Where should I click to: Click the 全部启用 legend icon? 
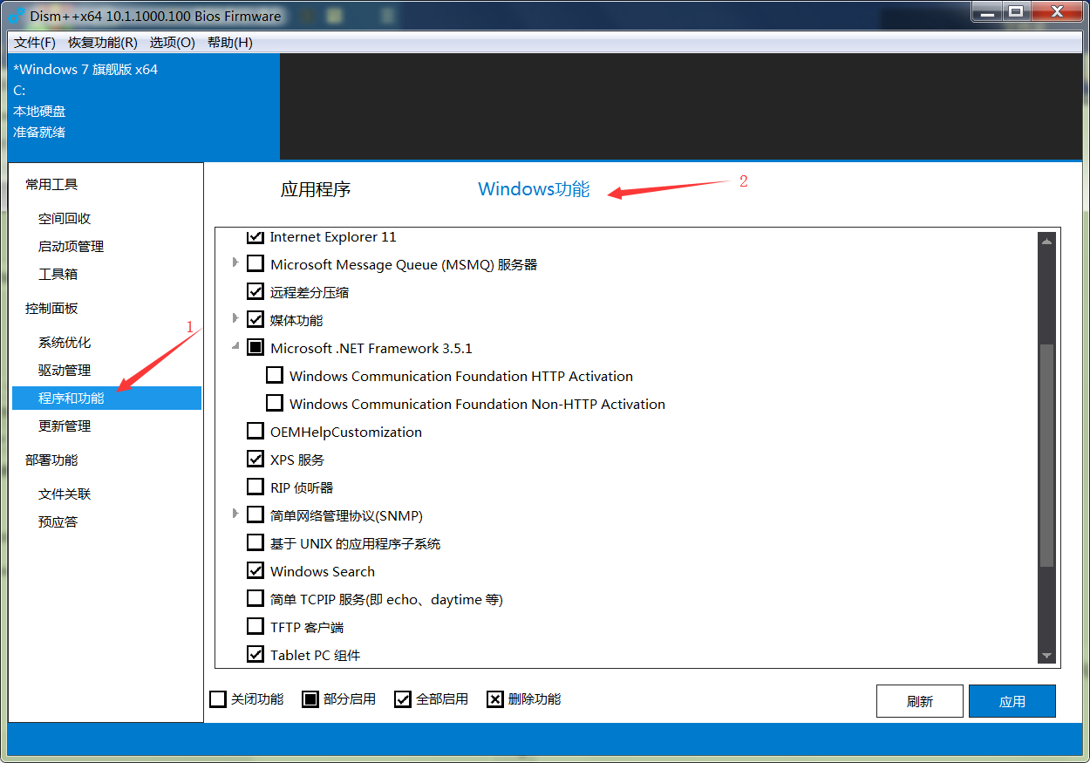[403, 699]
